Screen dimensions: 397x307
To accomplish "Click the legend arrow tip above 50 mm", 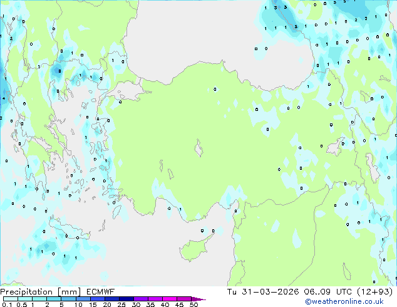I will (198, 299).
